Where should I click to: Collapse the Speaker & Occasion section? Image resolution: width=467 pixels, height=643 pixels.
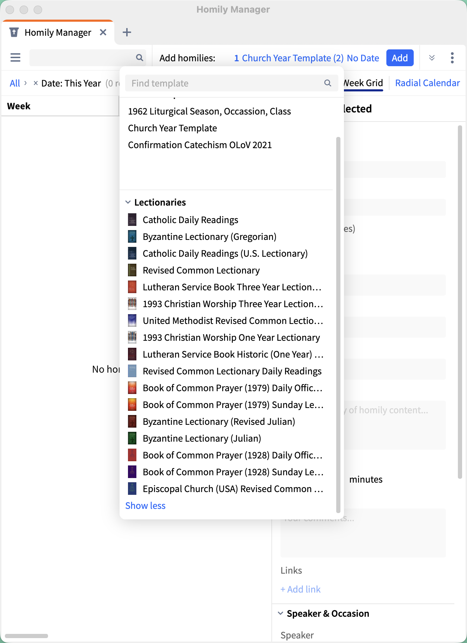pyautogui.click(x=280, y=613)
